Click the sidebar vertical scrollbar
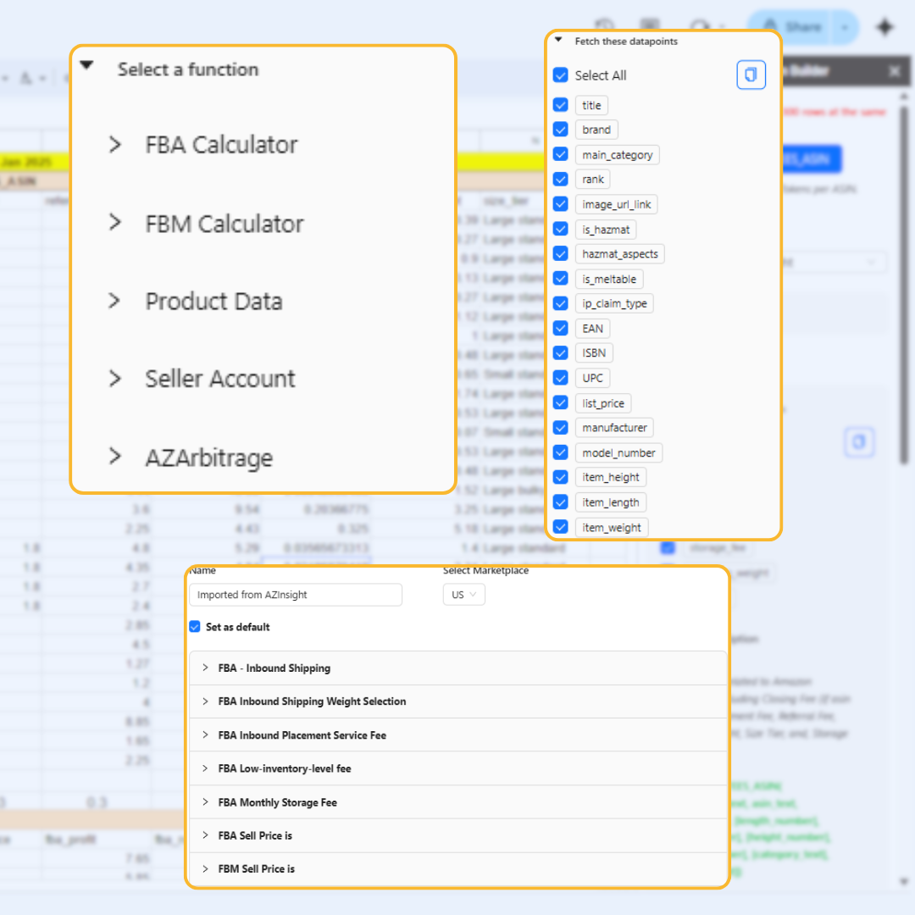 tap(903, 286)
